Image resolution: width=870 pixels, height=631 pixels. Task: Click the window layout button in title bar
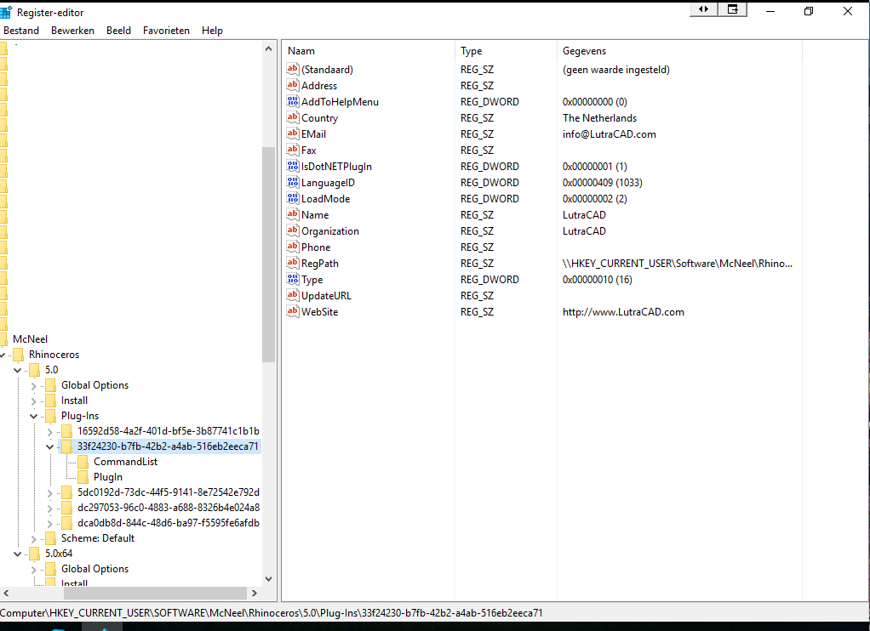tap(733, 9)
